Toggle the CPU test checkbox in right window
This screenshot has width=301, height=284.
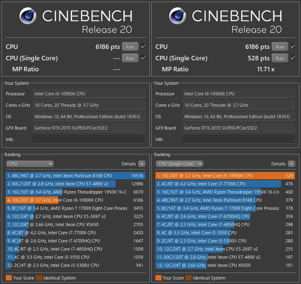[293, 46]
